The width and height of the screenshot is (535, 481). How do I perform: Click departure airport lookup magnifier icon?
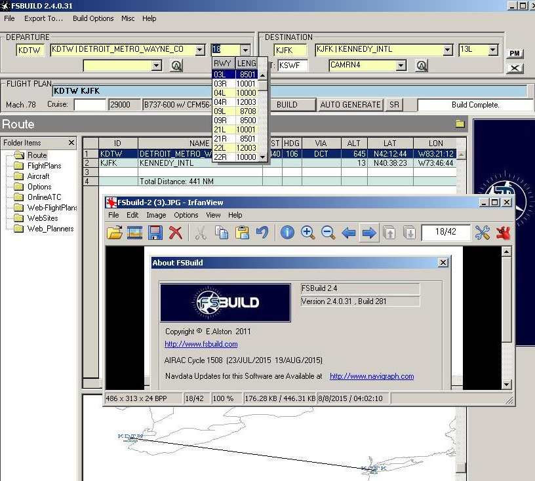[x=176, y=65]
